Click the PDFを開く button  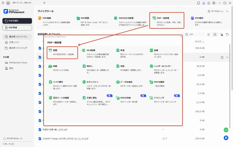pyautogui.click(x=17, y=21)
